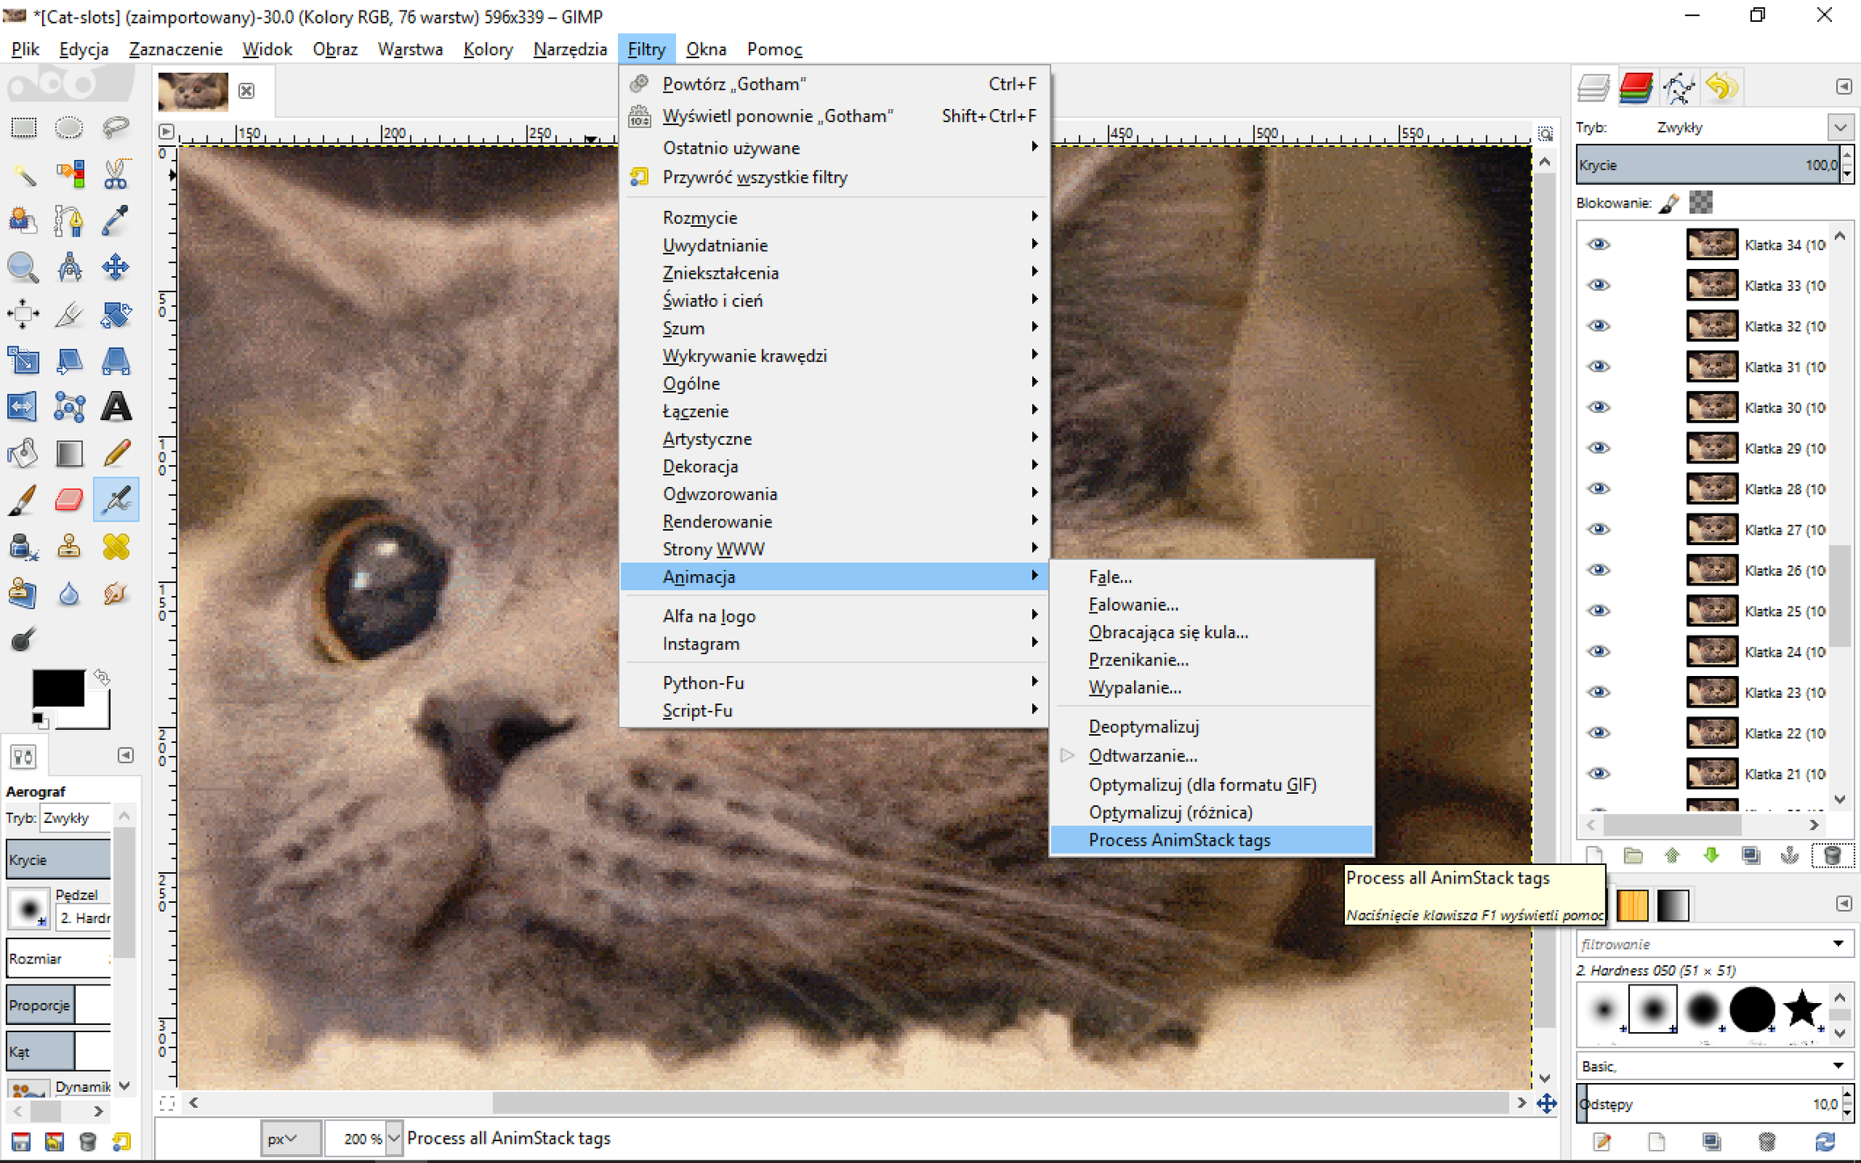Open the zoom percentage dropdown
Screen dimensions: 1861x1163
(393, 1138)
